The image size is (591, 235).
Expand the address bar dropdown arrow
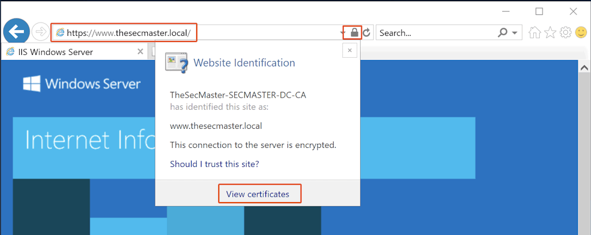(343, 33)
